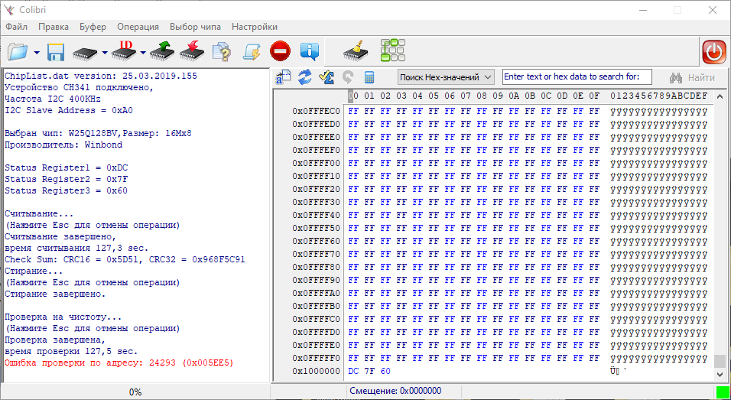Open the Операция menu
This screenshot has height=400, width=731.
pyautogui.click(x=138, y=27)
